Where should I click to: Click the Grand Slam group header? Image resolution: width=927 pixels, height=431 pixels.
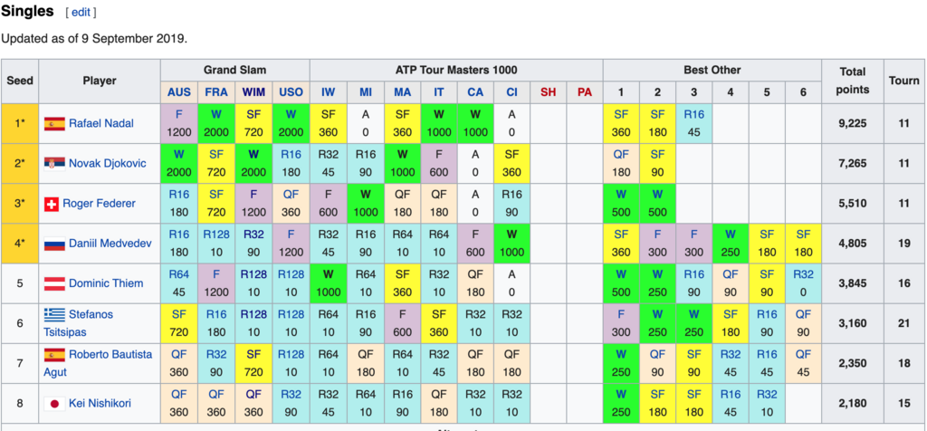point(234,70)
